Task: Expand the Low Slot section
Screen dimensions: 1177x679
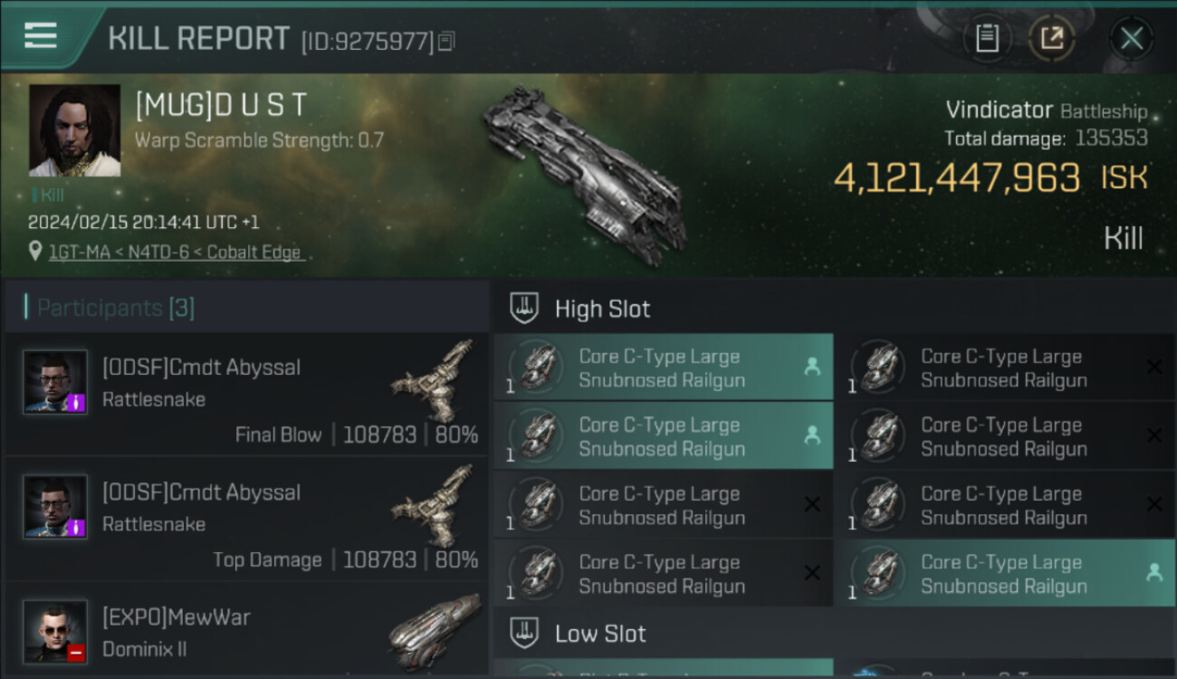Action: (x=600, y=634)
